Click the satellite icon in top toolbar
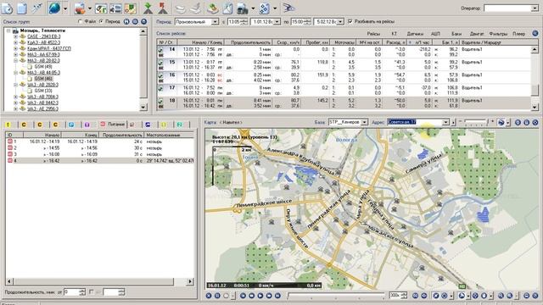Viewport: 543px width, 305px height. tap(37, 8)
